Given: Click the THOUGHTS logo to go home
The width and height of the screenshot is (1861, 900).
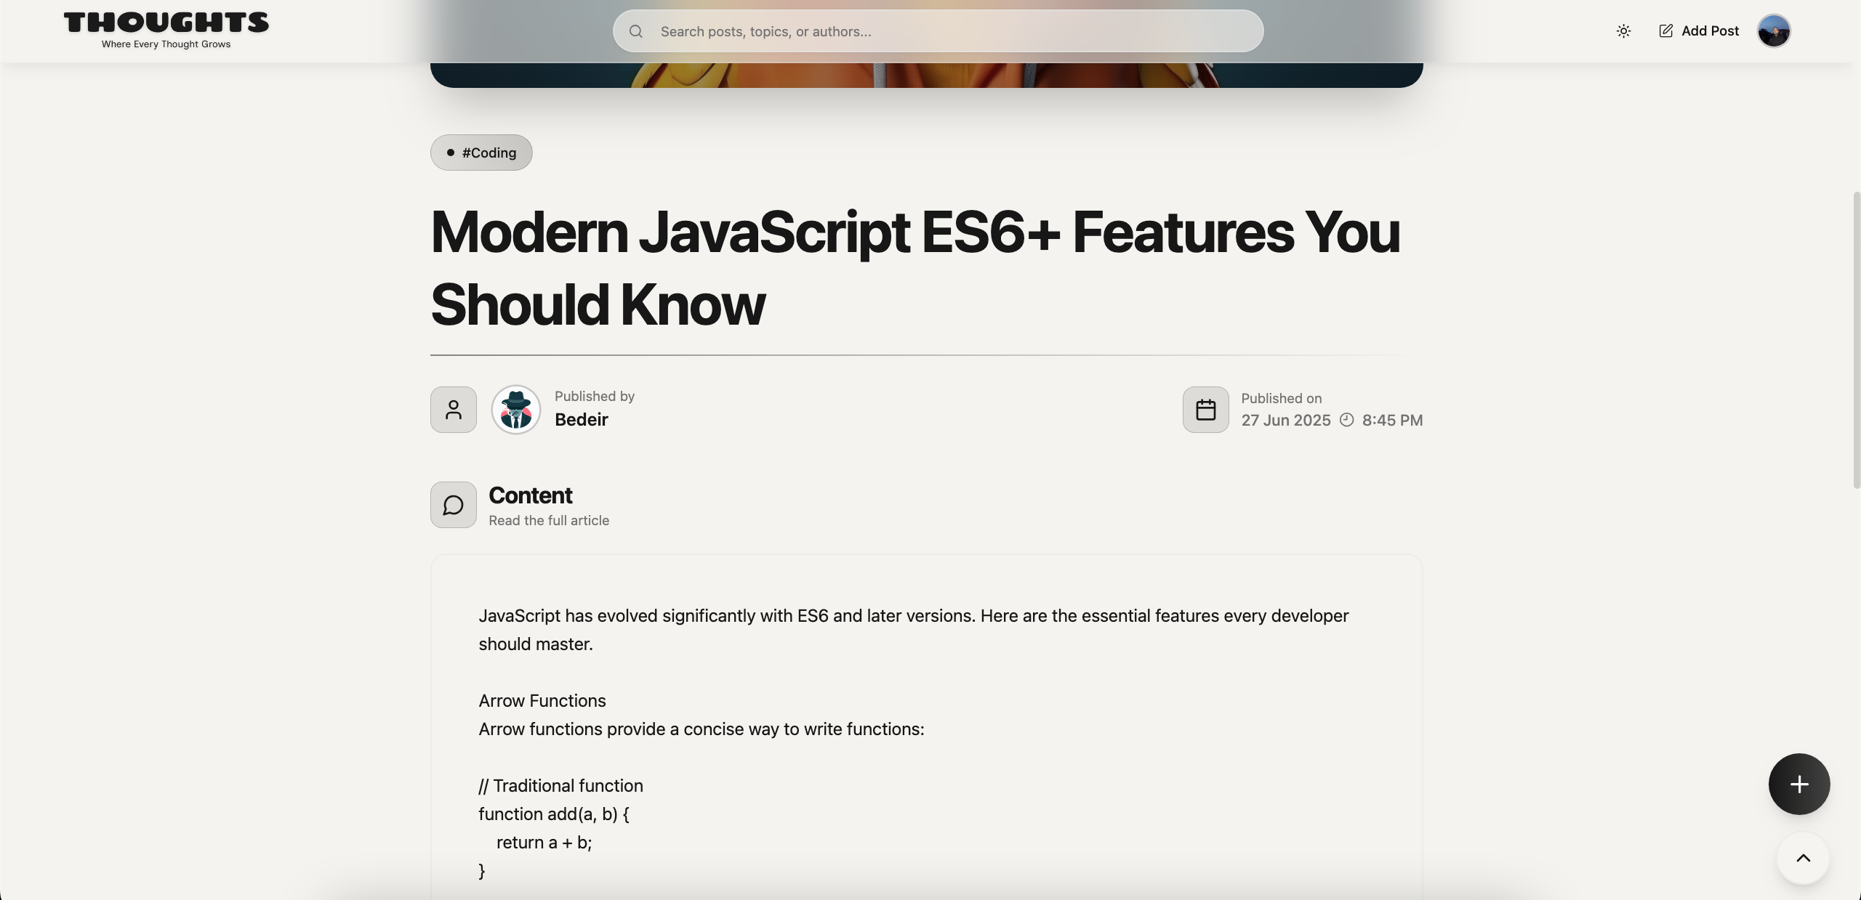Looking at the screenshot, I should coord(166,23).
